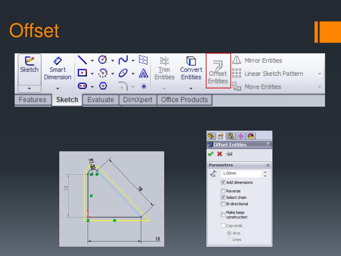This screenshot has width=341, height=256.
Task: Select the Point sketch tool
Action: coord(144,86)
